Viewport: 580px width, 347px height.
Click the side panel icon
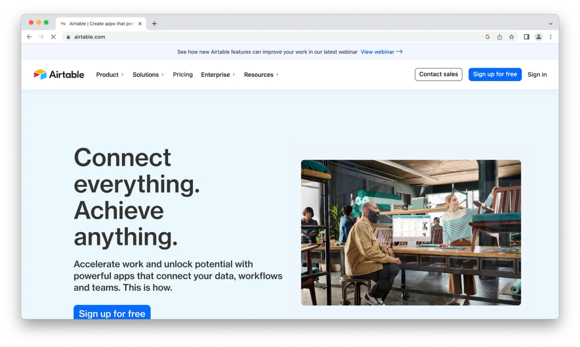(526, 37)
